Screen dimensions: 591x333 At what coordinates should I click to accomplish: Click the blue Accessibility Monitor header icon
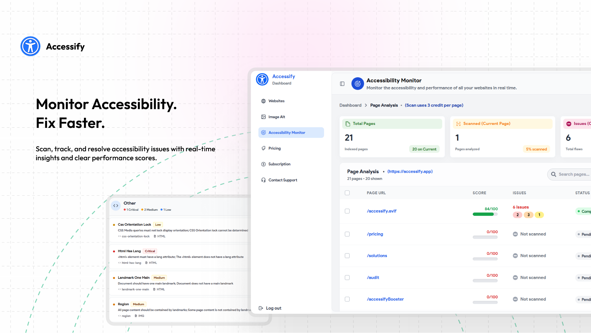(x=357, y=84)
